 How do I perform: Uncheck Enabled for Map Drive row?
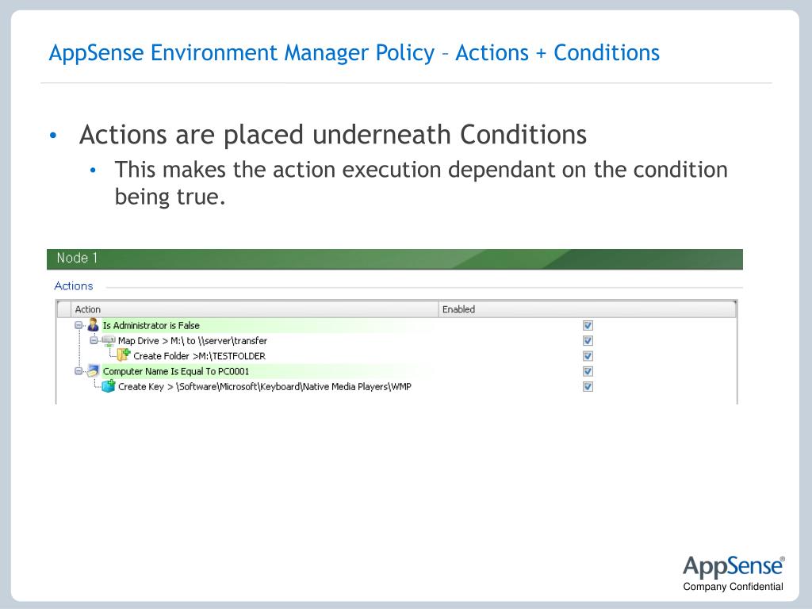pos(588,341)
